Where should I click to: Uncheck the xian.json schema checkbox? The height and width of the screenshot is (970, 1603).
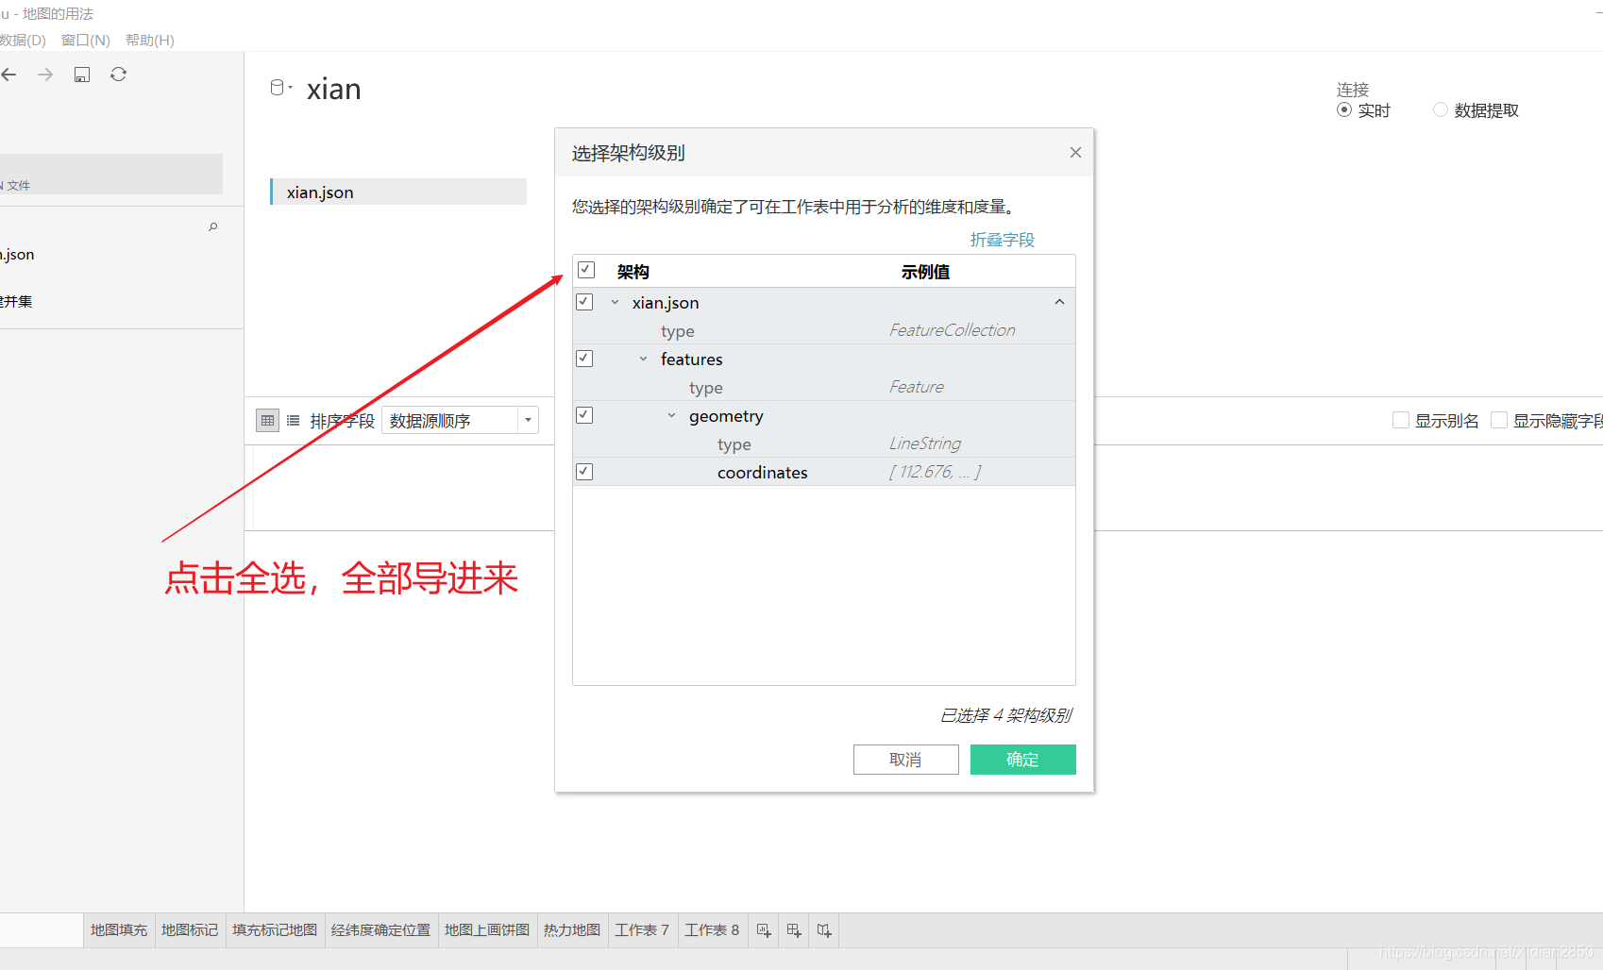point(584,302)
